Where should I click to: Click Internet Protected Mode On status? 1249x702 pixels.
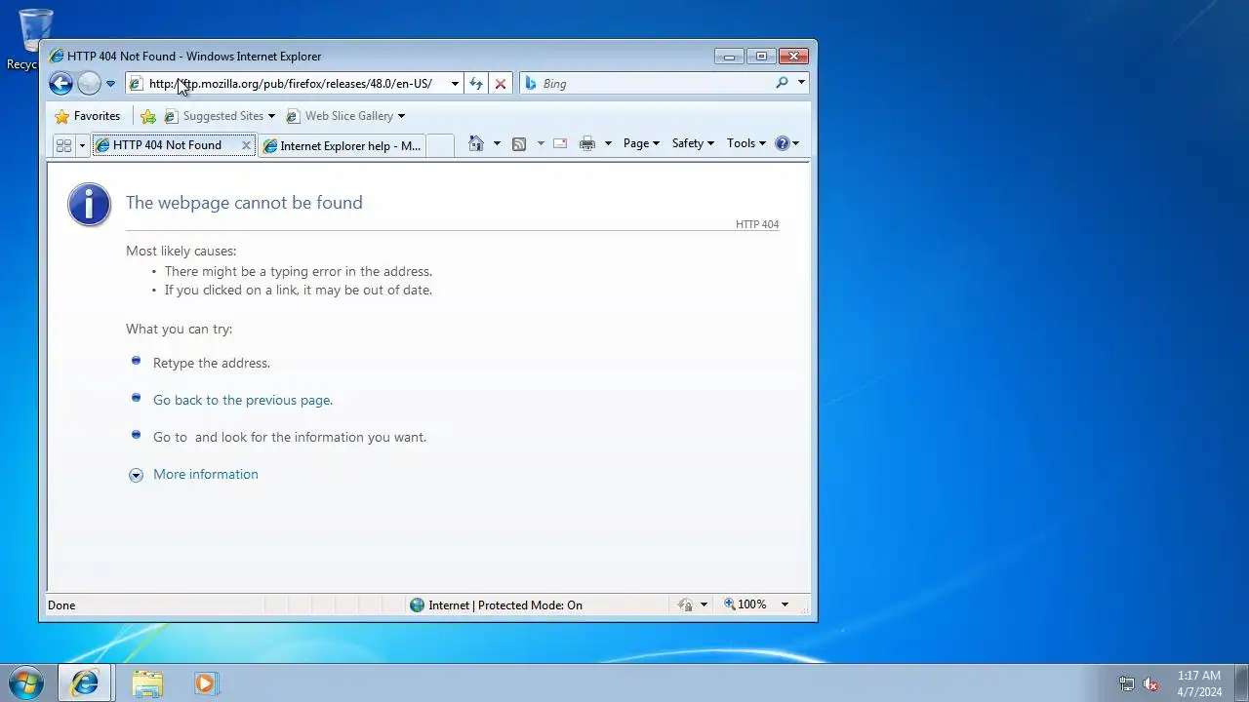tap(496, 605)
